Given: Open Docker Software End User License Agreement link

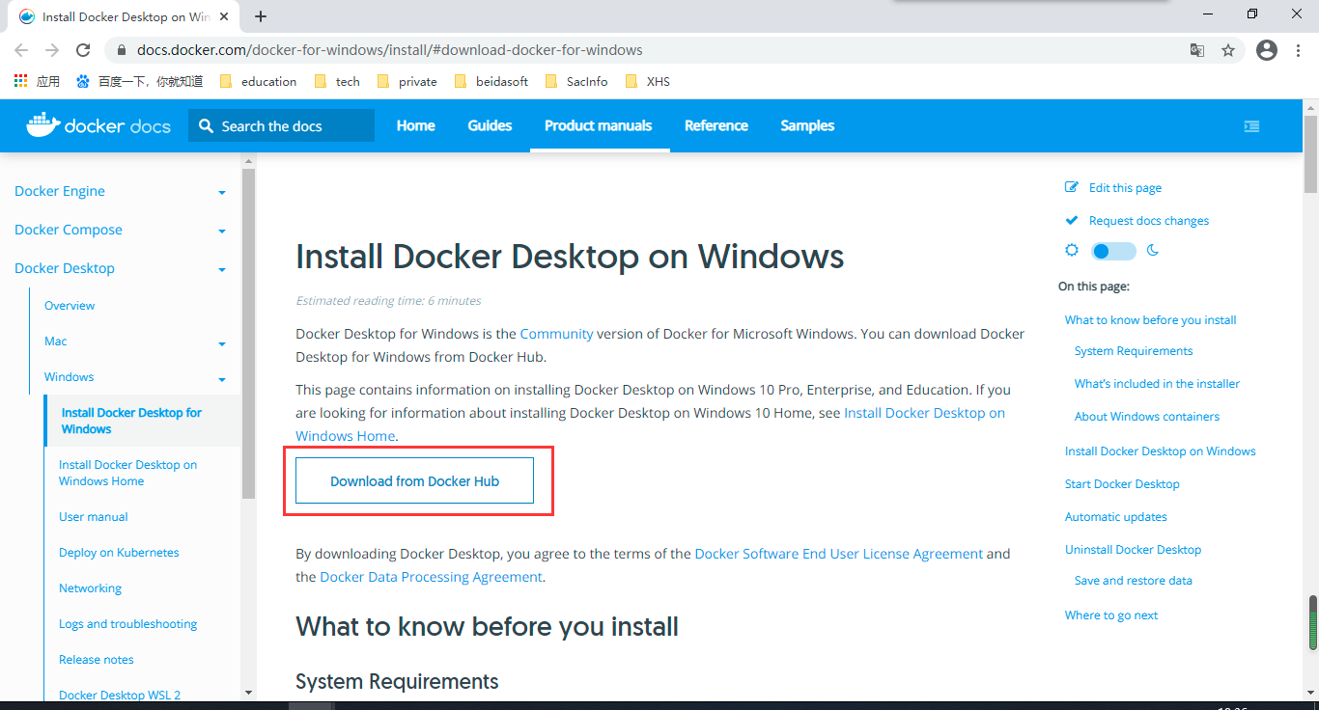Looking at the screenshot, I should pyautogui.click(x=839, y=554).
